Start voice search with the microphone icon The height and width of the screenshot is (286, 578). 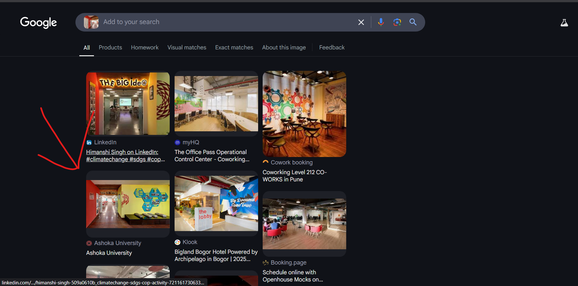coord(381,22)
